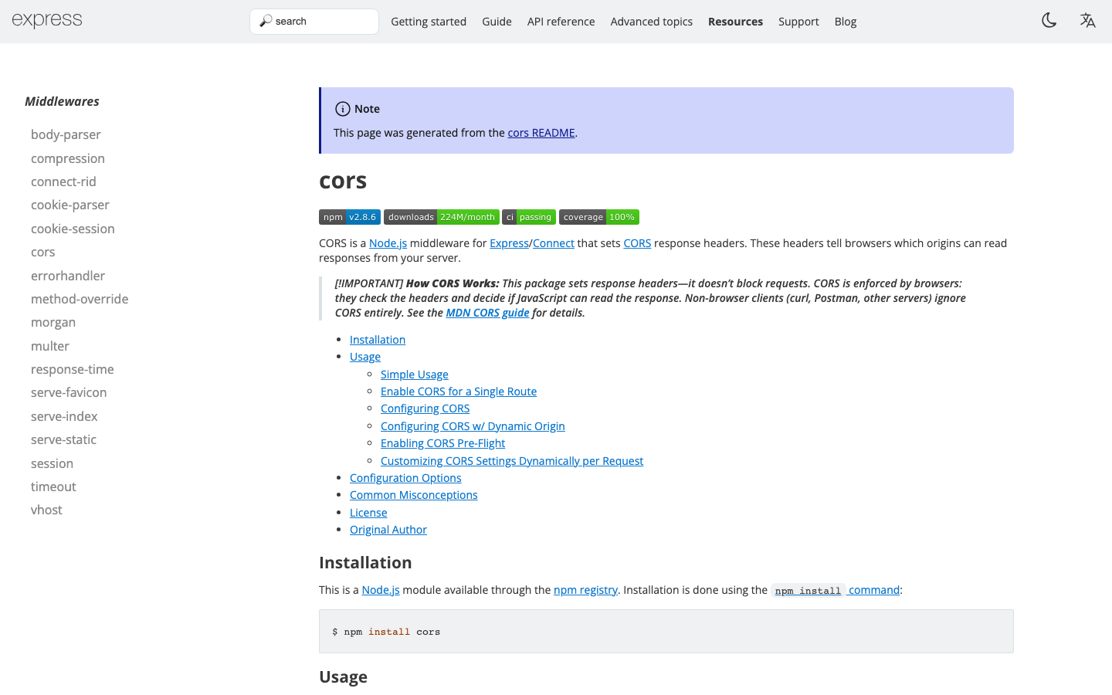Image resolution: width=1112 pixels, height=695 pixels.
Task: Open the Node.js link in intro paragraph
Action: (x=388, y=243)
